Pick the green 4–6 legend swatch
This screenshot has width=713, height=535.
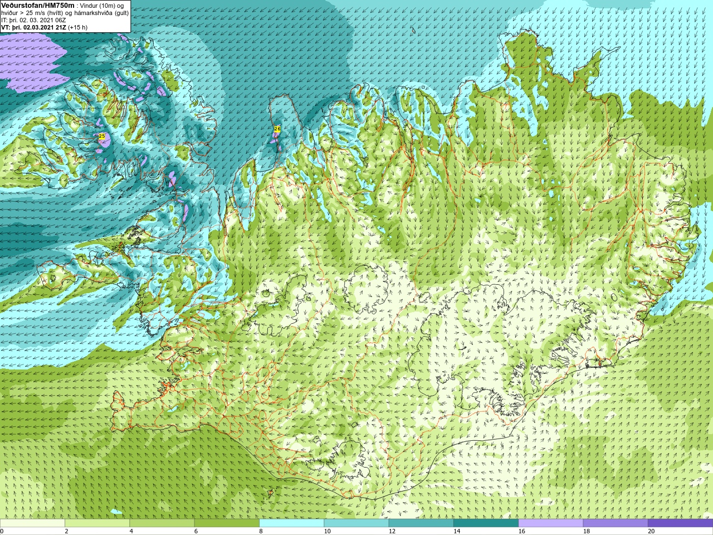(162, 523)
